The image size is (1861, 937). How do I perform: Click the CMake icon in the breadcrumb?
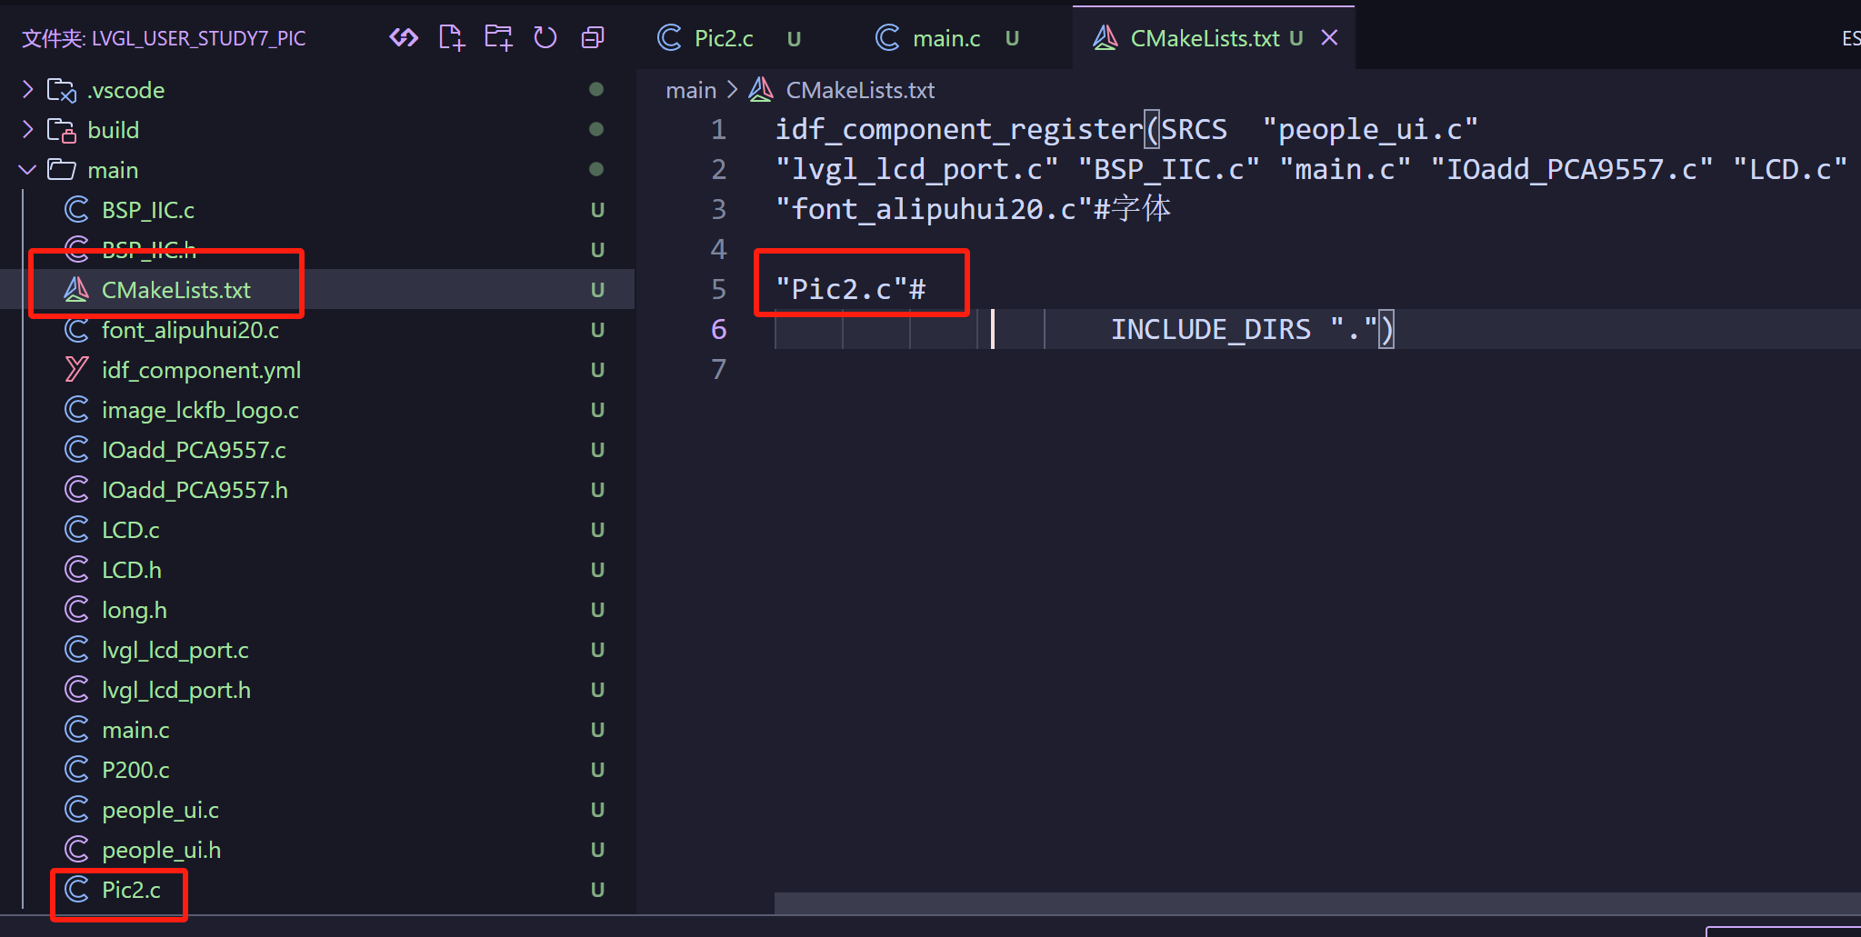761,90
